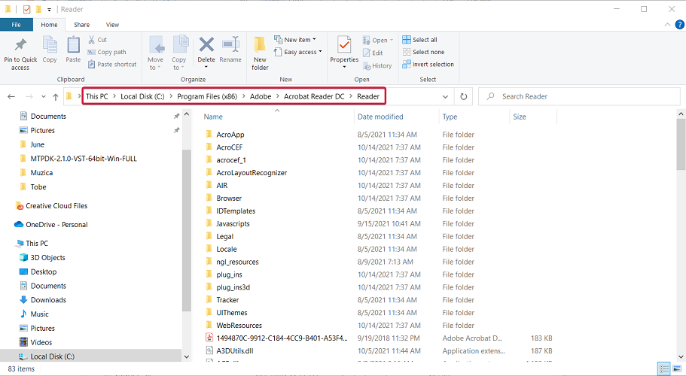
Task: Click Invert selection in the ribbon
Action: click(428, 64)
